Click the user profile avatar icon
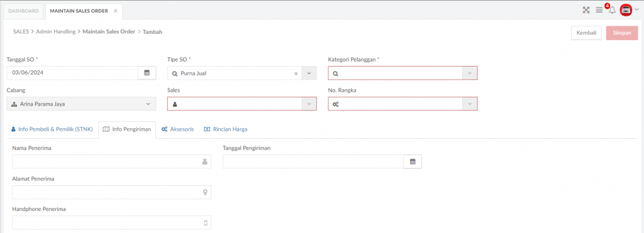This screenshot has width=644, height=233. [626, 10]
